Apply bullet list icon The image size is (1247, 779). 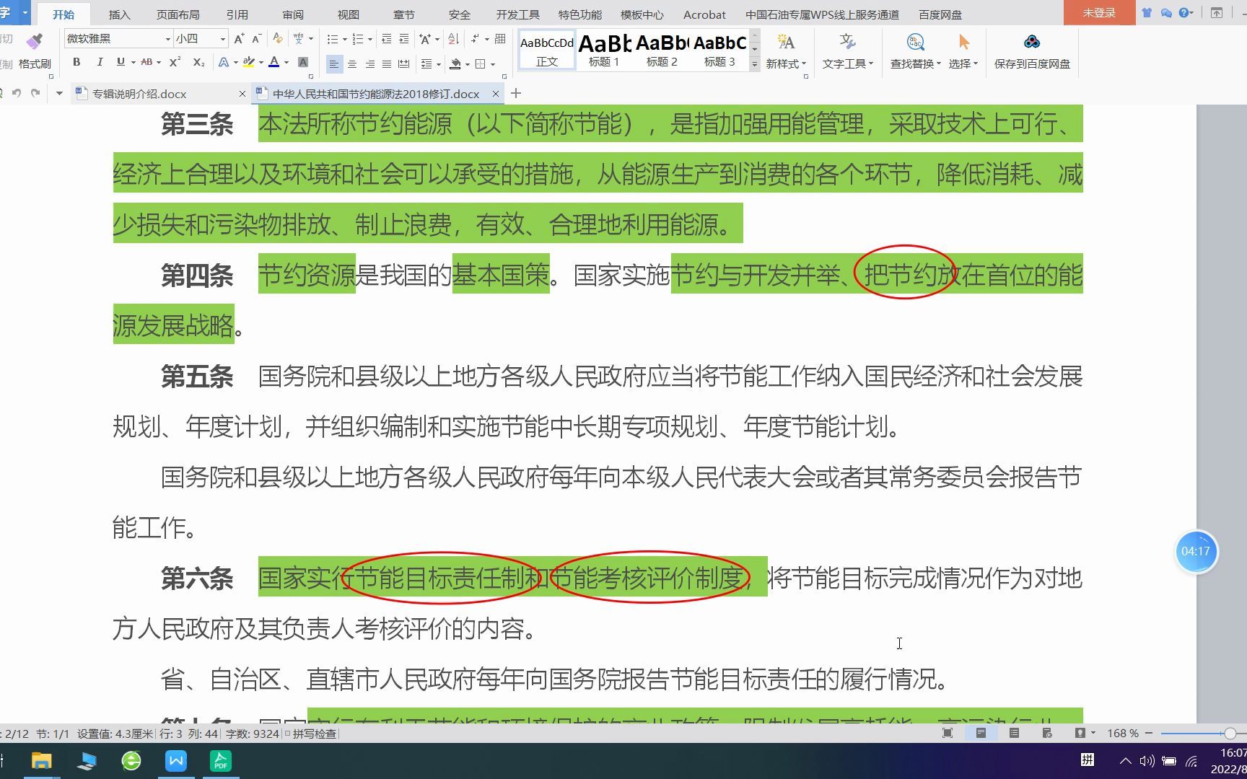click(332, 39)
